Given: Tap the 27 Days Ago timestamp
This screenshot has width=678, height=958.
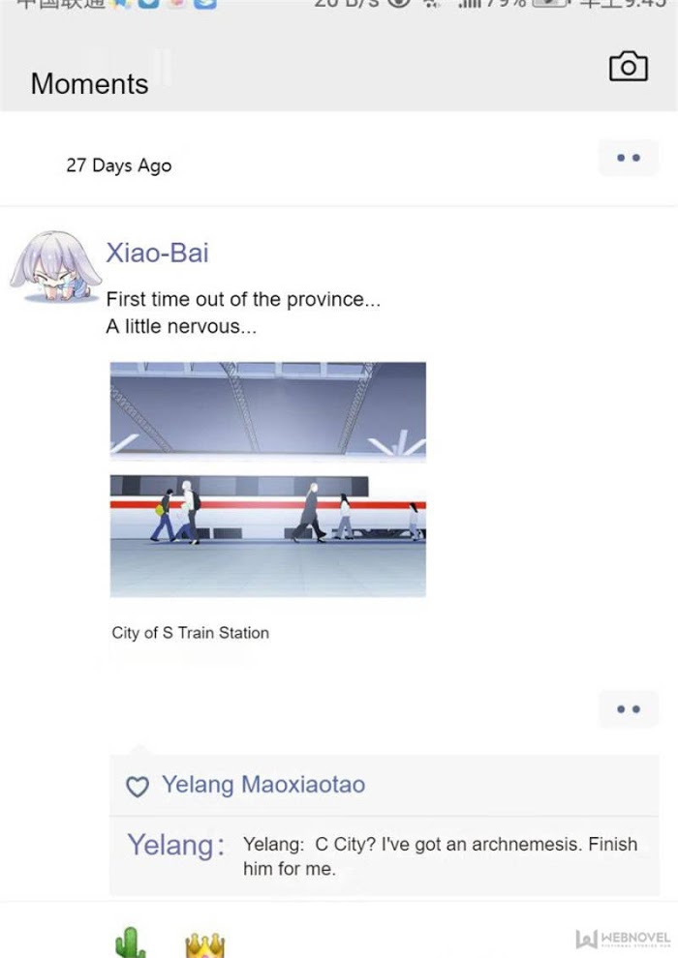Looking at the screenshot, I should [x=118, y=165].
